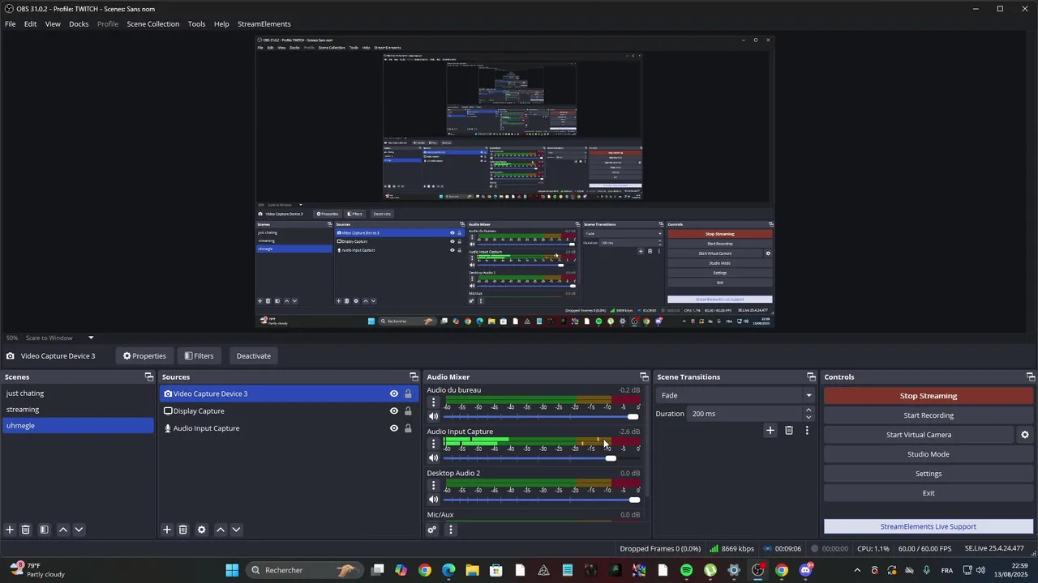1038x583 pixels.
Task: Float the Scene Transitions dock panel
Action: point(811,377)
